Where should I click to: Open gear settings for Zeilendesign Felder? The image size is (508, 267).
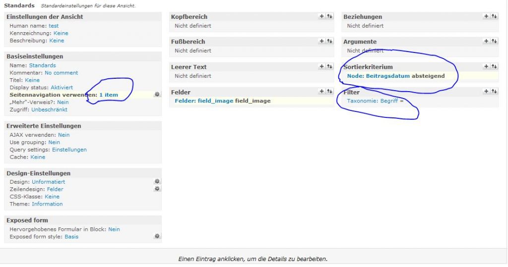coord(157,189)
